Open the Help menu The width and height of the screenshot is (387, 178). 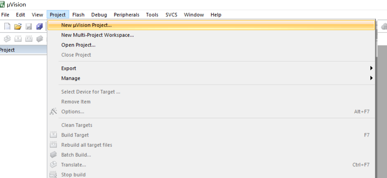pyautogui.click(x=216, y=15)
